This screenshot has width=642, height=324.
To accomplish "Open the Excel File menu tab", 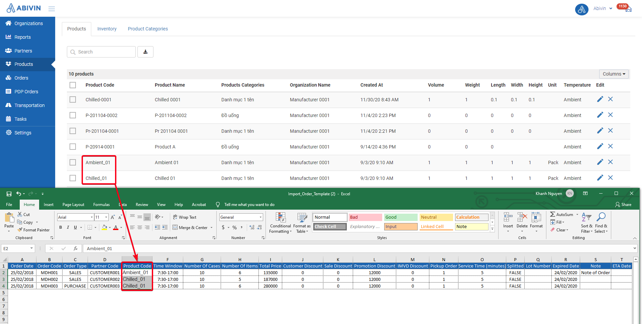I will pyautogui.click(x=9, y=205).
